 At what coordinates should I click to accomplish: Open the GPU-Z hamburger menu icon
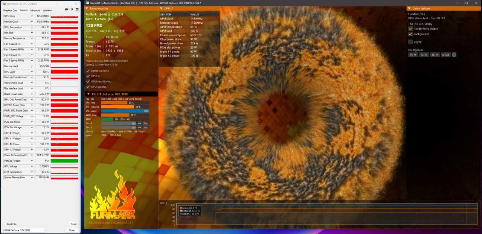(x=77, y=9)
